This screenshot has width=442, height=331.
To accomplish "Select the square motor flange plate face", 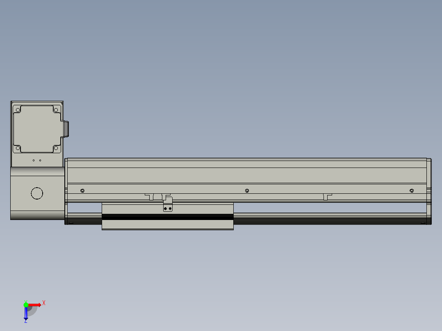I will pos(37,129).
